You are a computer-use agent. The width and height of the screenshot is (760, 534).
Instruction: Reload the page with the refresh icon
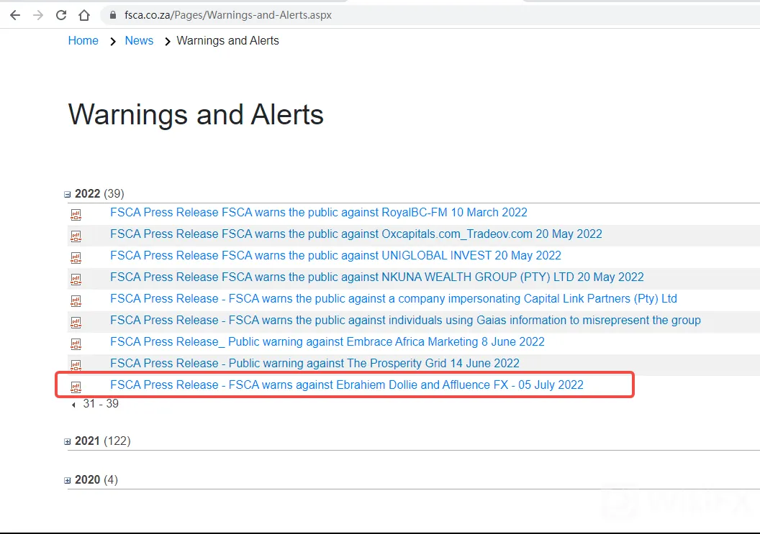pyautogui.click(x=61, y=15)
